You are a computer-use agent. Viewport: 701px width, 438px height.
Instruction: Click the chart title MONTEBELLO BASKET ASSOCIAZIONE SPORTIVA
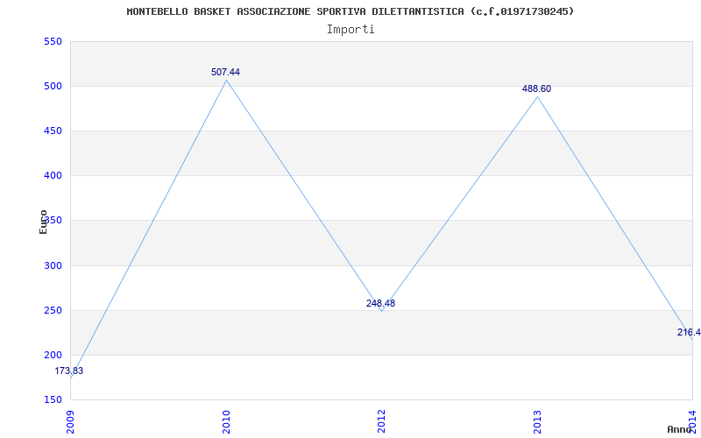tap(350, 11)
